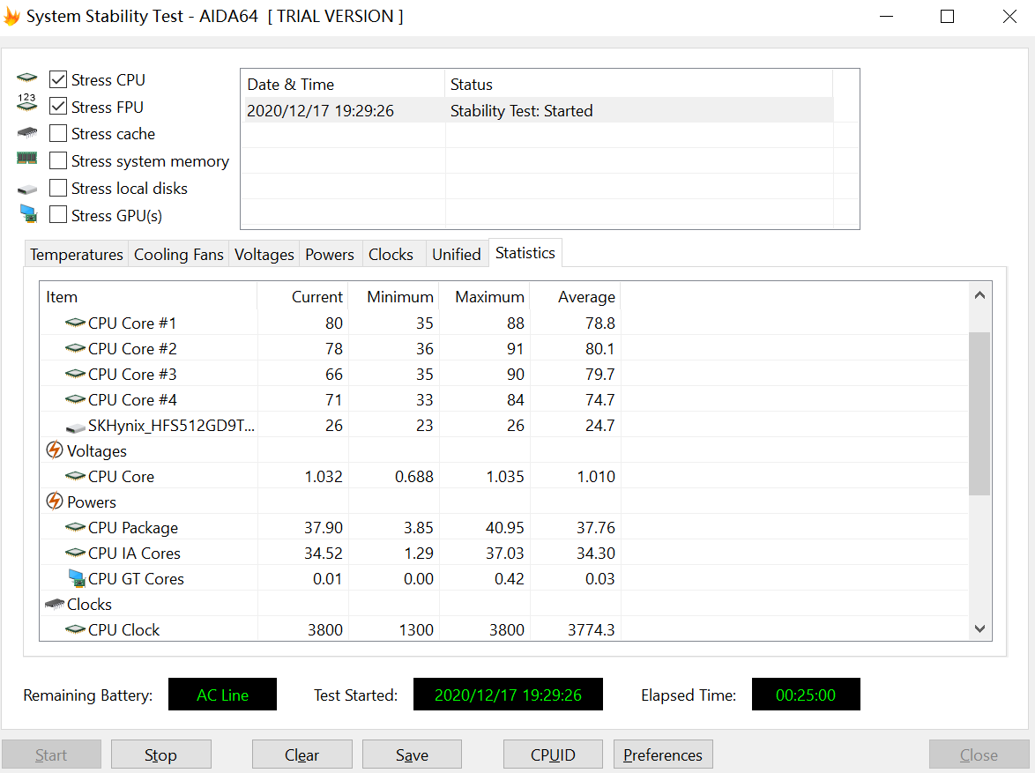Click the disk drive icon beside Stress local disks

(27, 190)
